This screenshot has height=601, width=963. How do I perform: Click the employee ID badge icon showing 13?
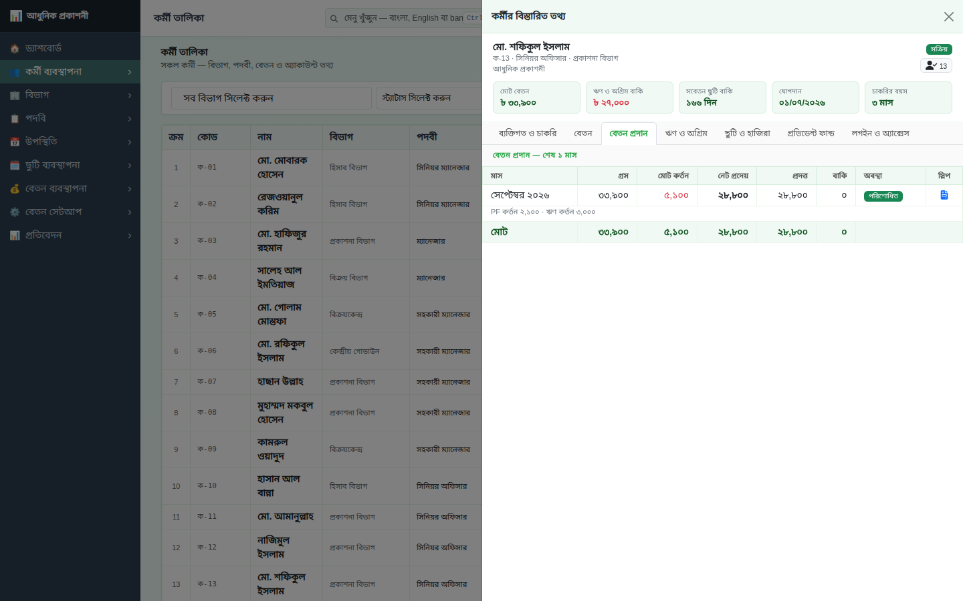[x=936, y=65]
